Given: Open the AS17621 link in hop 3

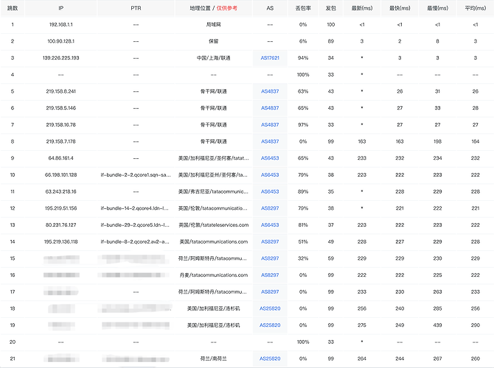Looking at the screenshot, I should pyautogui.click(x=270, y=58).
